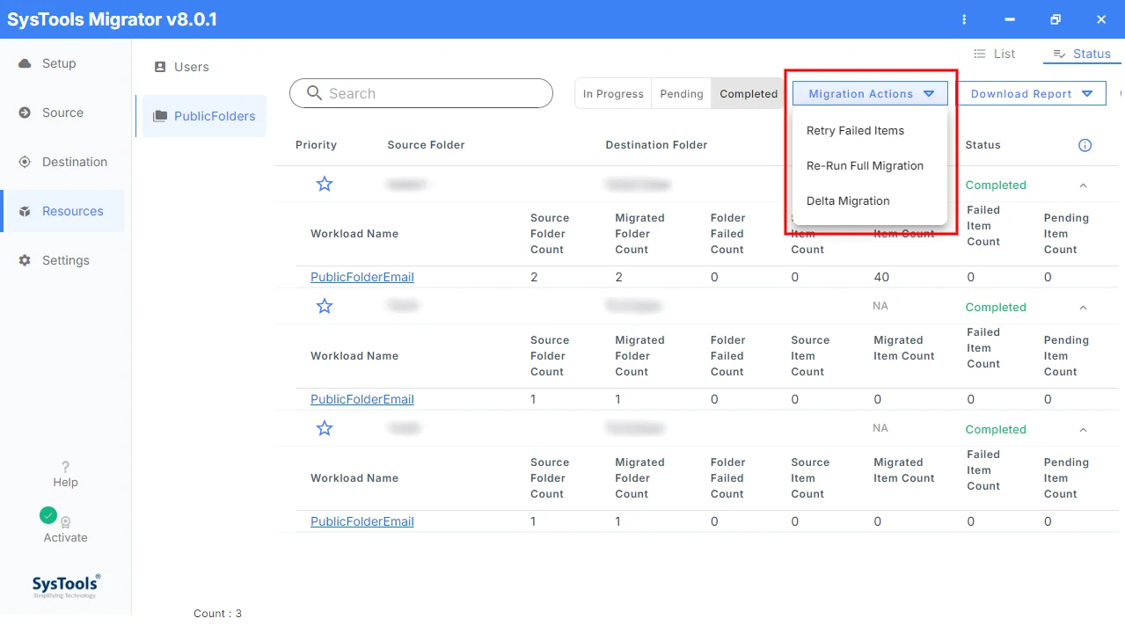
Task: Open first PublicFolderEmail link with 40 items
Action: pos(362,277)
